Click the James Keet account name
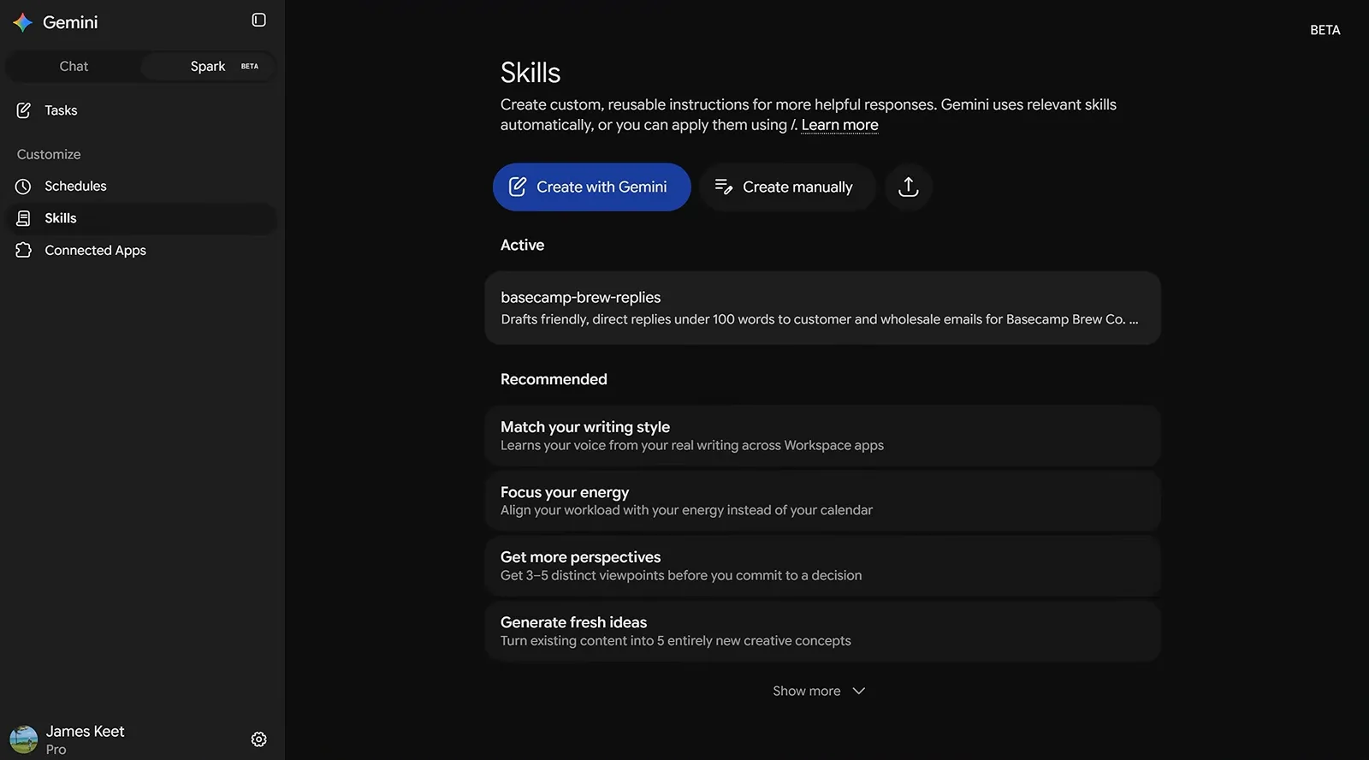Image resolution: width=1369 pixels, height=760 pixels. 86,731
